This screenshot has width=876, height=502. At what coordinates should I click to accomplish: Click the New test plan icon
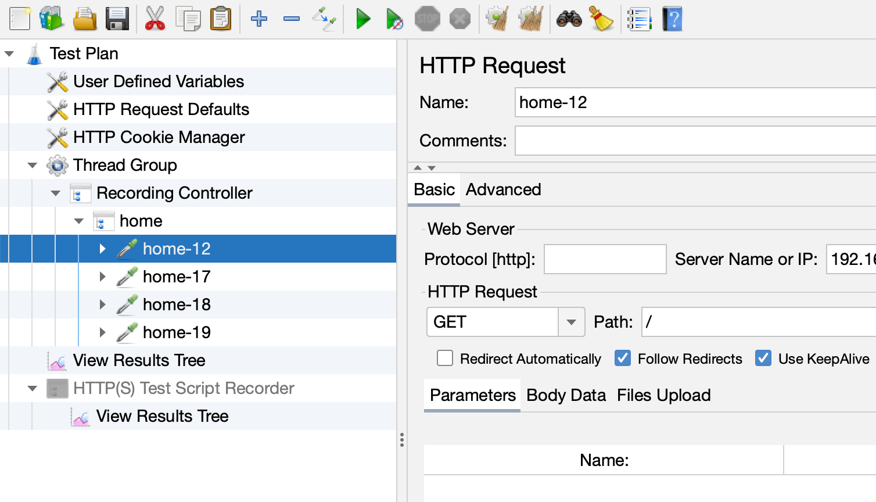pos(20,19)
